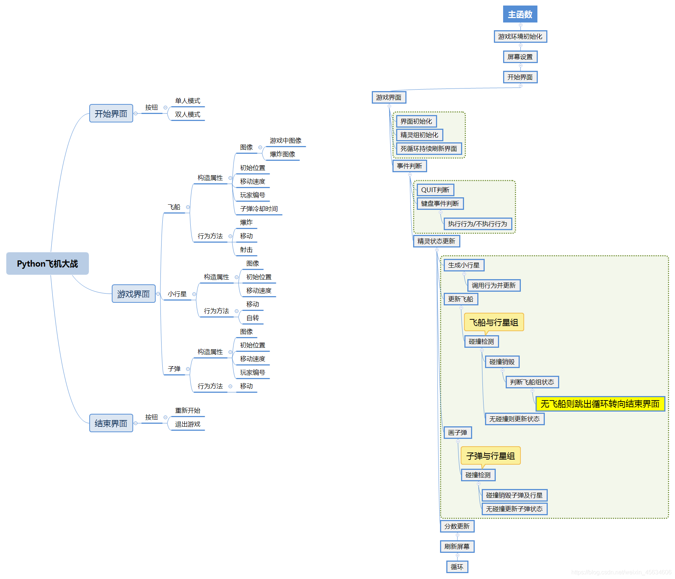Collapse the 主函数 node toggle

(x=520, y=25)
